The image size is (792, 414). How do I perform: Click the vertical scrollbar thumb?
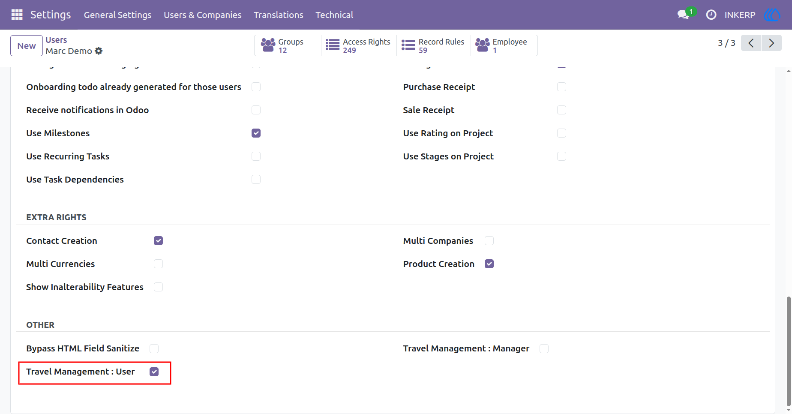[789, 351]
